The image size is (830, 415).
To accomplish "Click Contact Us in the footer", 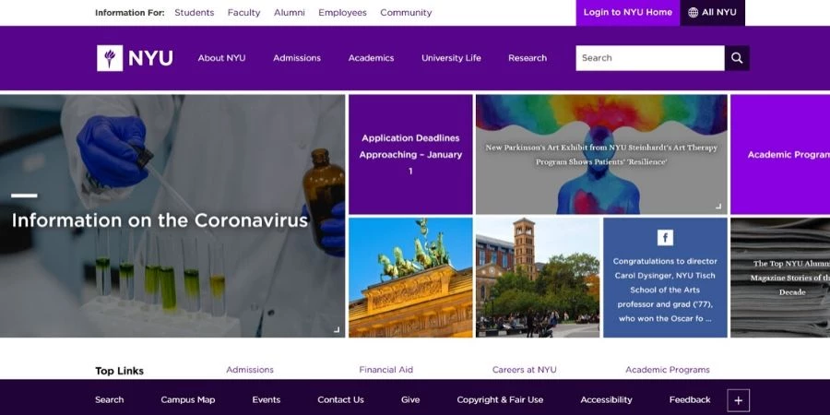I will click(341, 399).
